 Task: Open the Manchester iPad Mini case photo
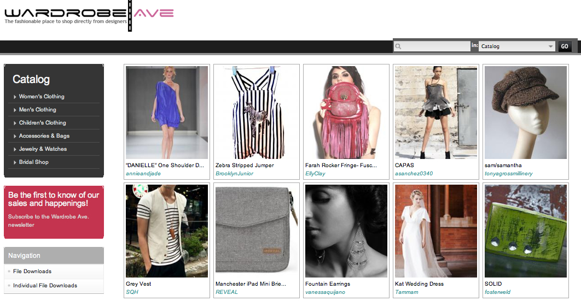[x=257, y=231]
